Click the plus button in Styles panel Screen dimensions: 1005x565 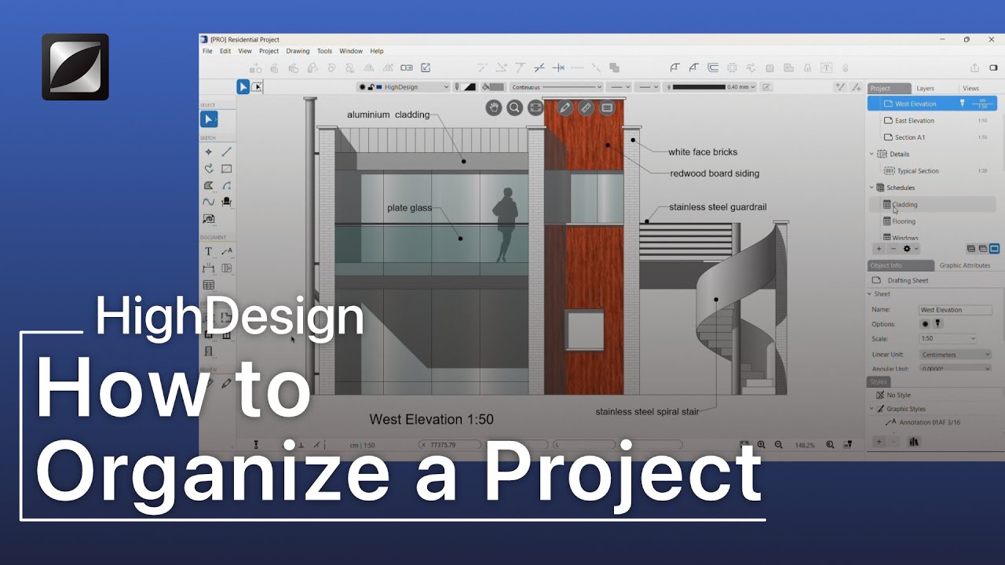pos(879,443)
